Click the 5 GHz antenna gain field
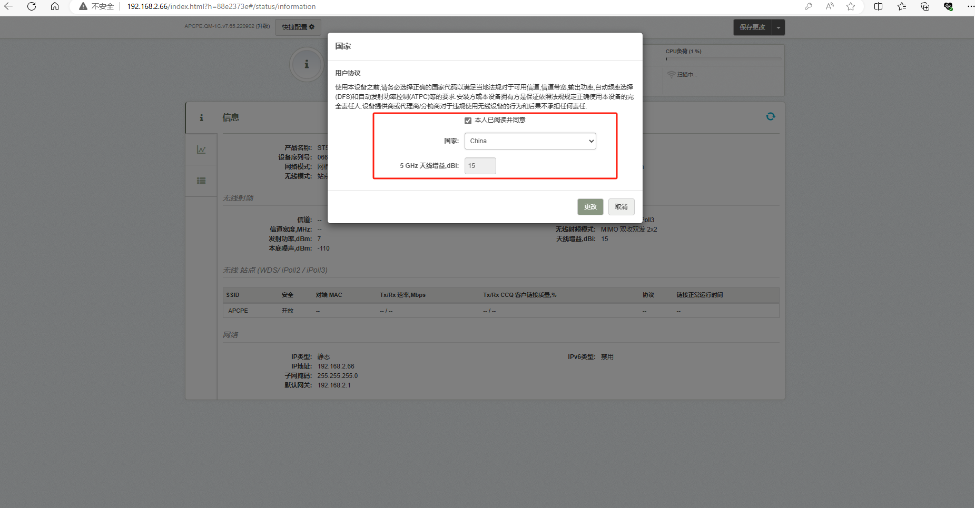 pos(480,166)
